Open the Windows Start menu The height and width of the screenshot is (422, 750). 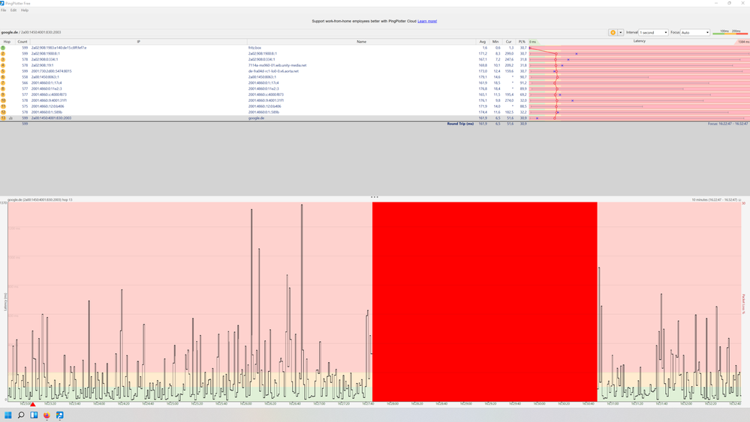click(8, 415)
